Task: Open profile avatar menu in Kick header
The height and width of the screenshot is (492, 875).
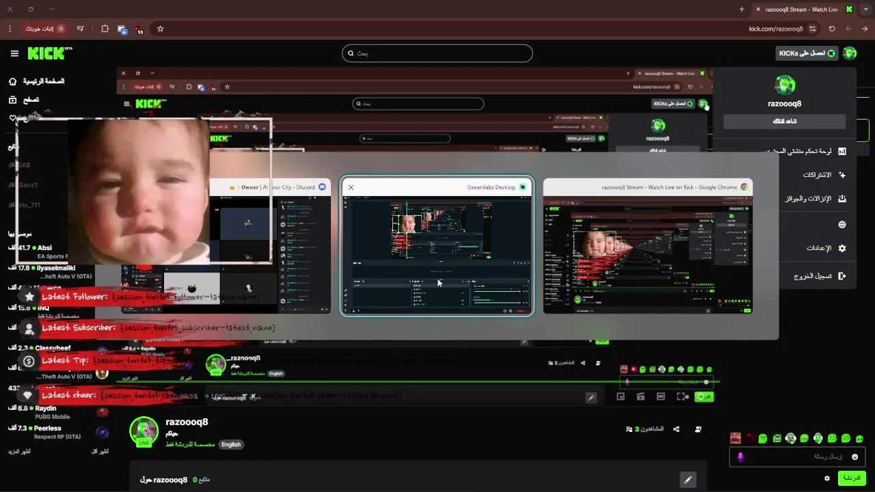Action: pos(850,53)
